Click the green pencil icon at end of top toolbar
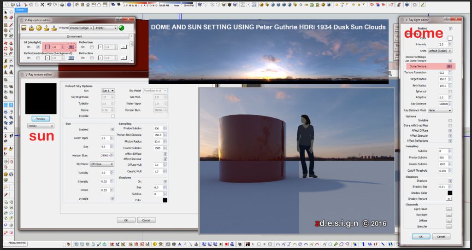Screen dimensions: 472x250 click(x=422, y=5)
